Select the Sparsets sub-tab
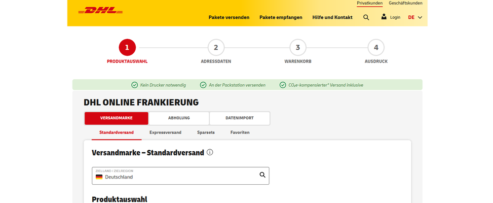 pyautogui.click(x=206, y=133)
